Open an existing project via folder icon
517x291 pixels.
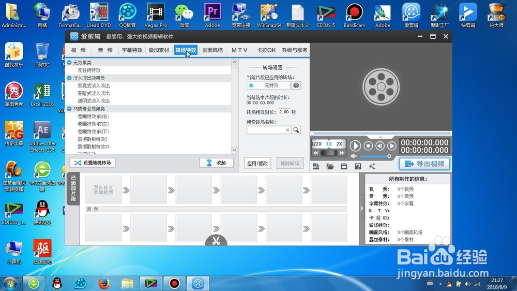pyautogui.click(x=330, y=167)
